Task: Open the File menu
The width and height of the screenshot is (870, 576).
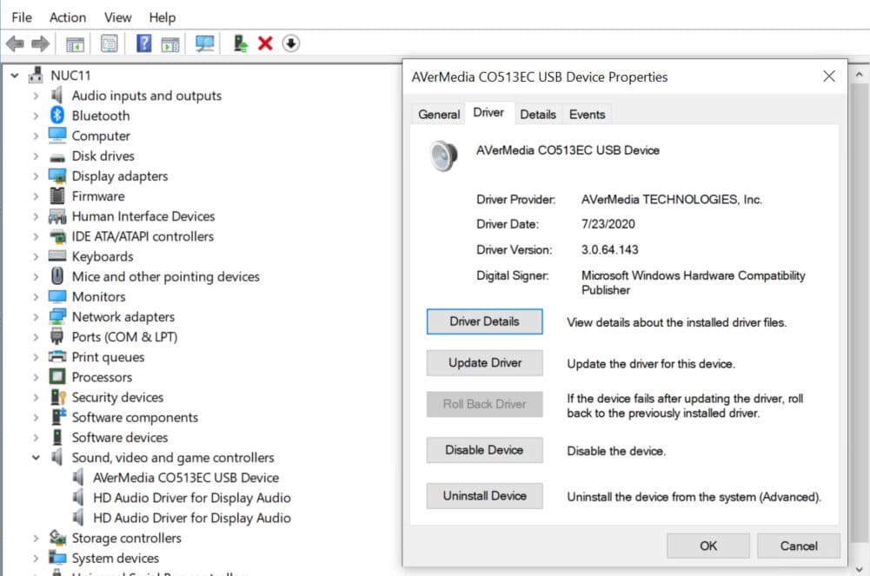Action: click(x=22, y=17)
